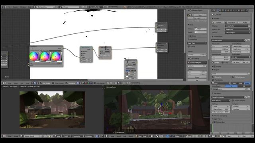Toggle the Placeholders checkbox
This screenshot has width=255, height=143.
213,80
